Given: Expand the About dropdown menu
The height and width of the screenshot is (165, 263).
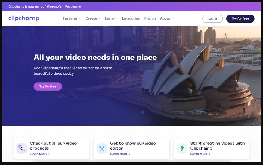Looking at the screenshot, I should [166, 18].
